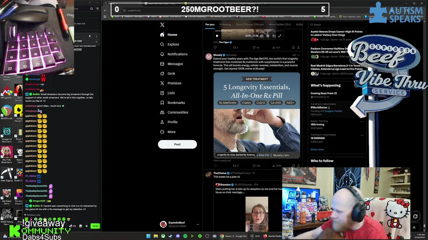Image resolution: width=428 pixels, height=240 pixels.
Task: Click the Communities icon in X sidebar
Action: (162, 112)
